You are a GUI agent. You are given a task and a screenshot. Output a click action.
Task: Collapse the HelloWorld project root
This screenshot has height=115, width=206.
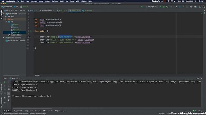[4, 14]
